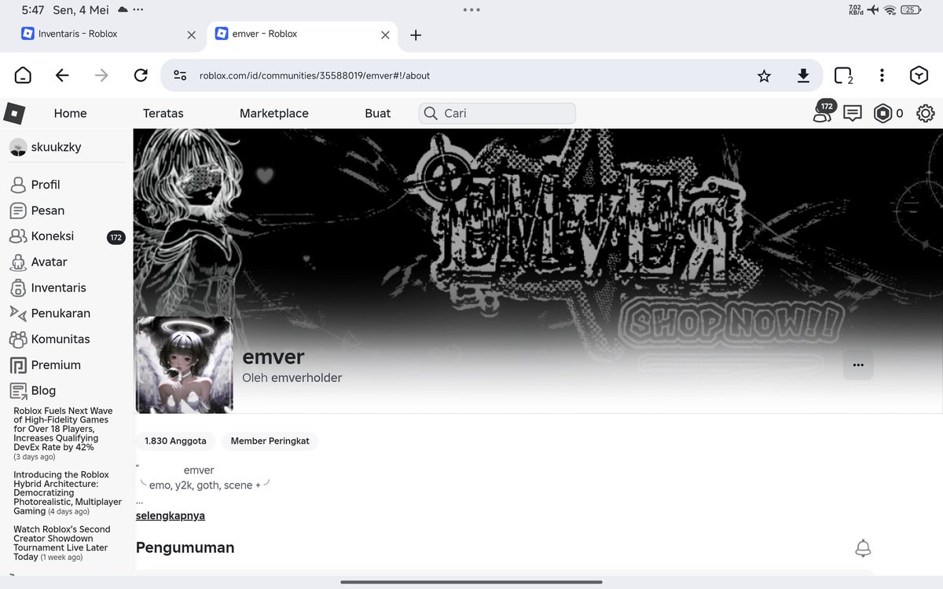Open browser three-dot menu
Viewport: 943px width, 589px height.
click(882, 75)
